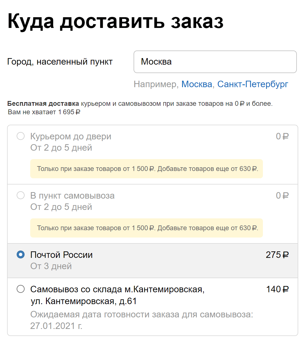Click the '27.01.2021 г.' readiness date text
The image size is (305, 347).
pyautogui.click(x=56, y=326)
